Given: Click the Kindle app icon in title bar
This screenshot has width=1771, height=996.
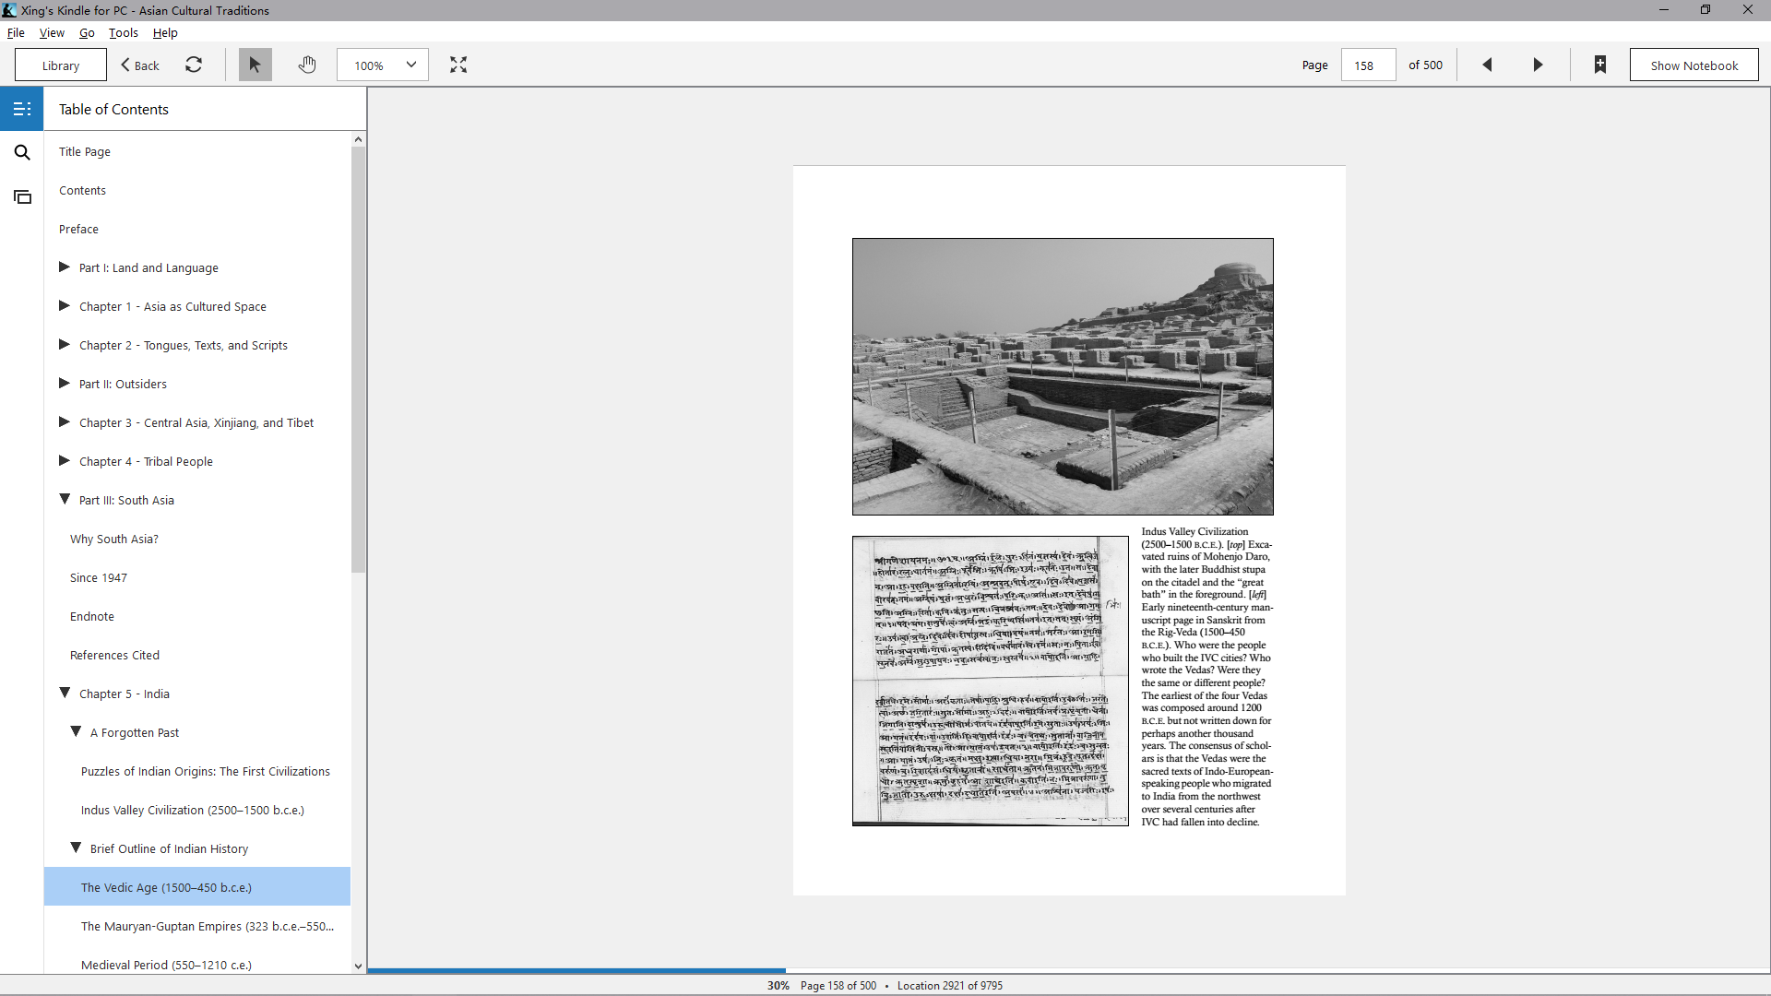Looking at the screenshot, I should [x=9, y=10].
